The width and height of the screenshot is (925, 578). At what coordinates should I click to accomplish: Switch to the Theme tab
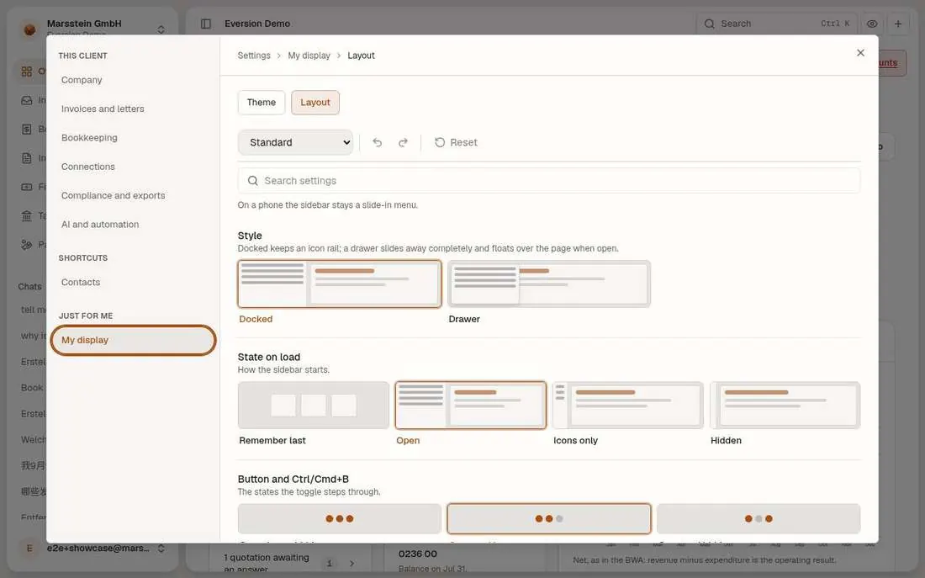pos(262,102)
